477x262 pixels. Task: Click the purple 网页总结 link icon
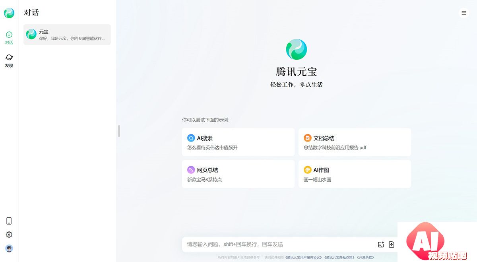coord(191,170)
